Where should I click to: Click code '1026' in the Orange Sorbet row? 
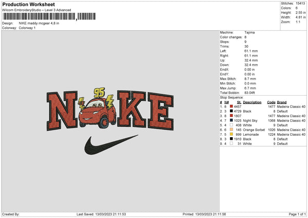pyautogui.click(x=272, y=130)
